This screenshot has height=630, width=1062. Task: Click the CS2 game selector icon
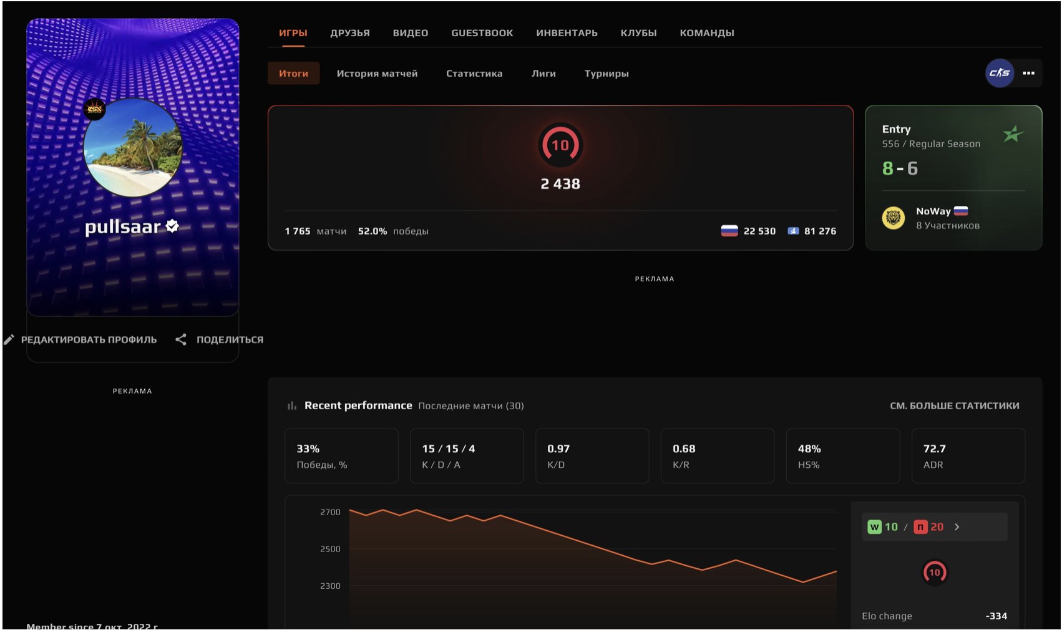click(999, 73)
